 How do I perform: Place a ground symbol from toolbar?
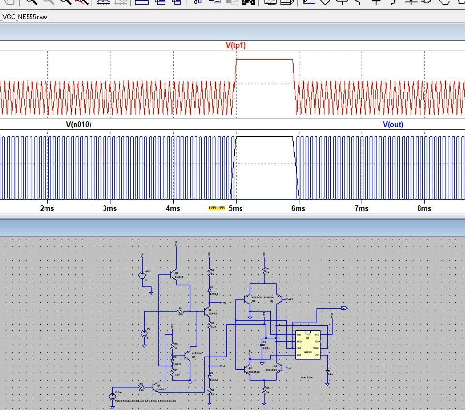[325, 1]
